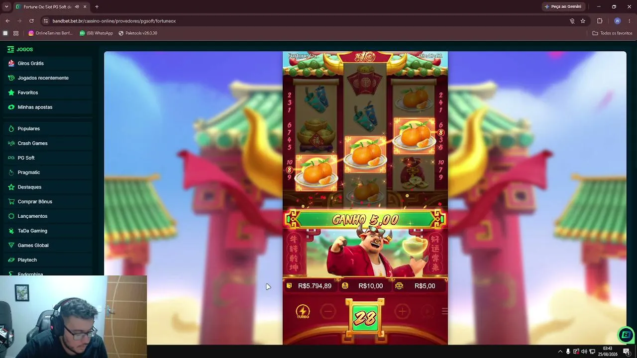
Task: Mute the Fortune Ox tab audio
Action: pos(77,7)
